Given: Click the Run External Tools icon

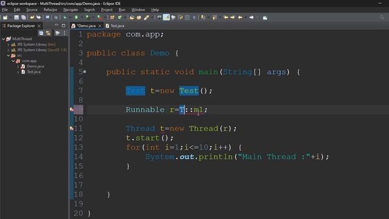Looking at the screenshot, I should coord(100,18).
